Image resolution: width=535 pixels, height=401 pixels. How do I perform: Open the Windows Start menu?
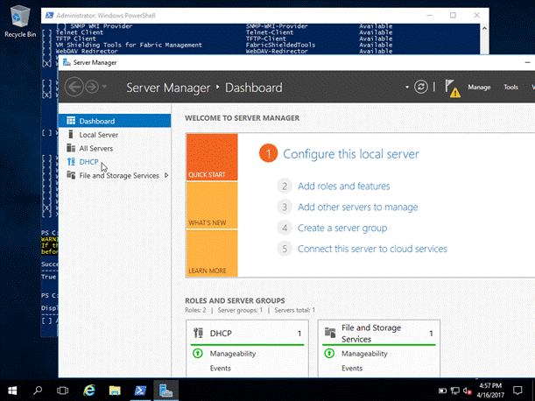[x=12, y=390]
